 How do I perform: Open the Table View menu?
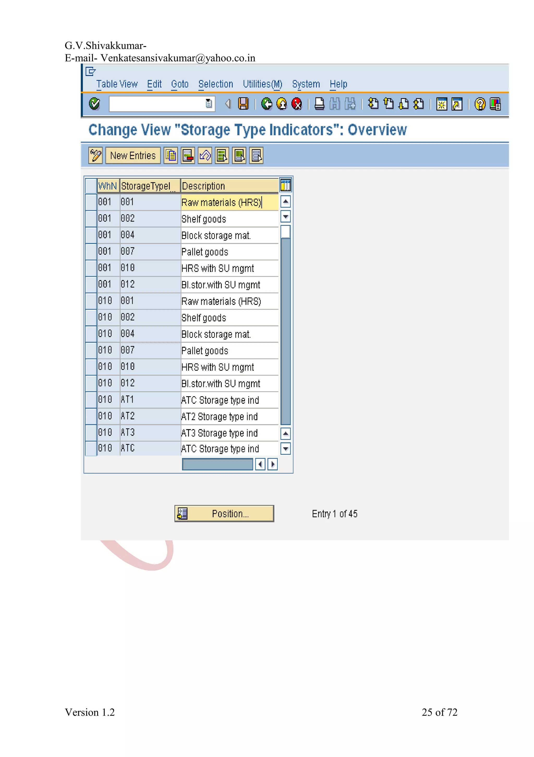tap(117, 84)
